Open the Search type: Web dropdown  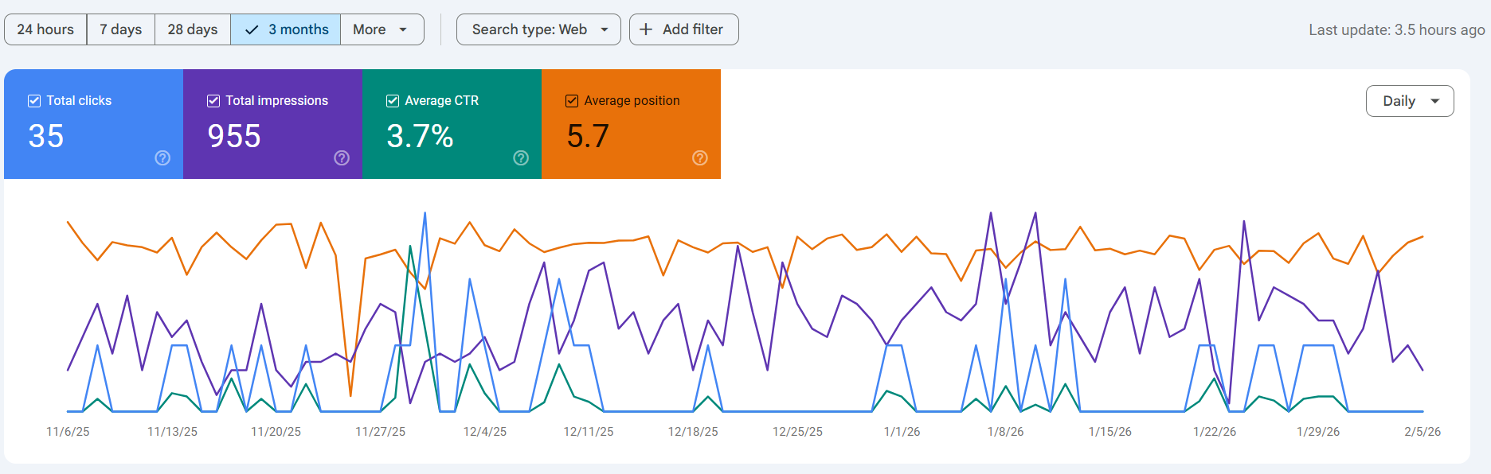538,29
